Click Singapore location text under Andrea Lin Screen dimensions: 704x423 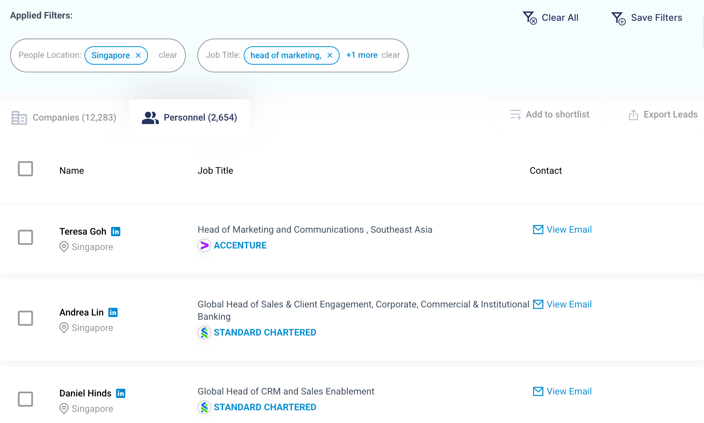(x=92, y=328)
